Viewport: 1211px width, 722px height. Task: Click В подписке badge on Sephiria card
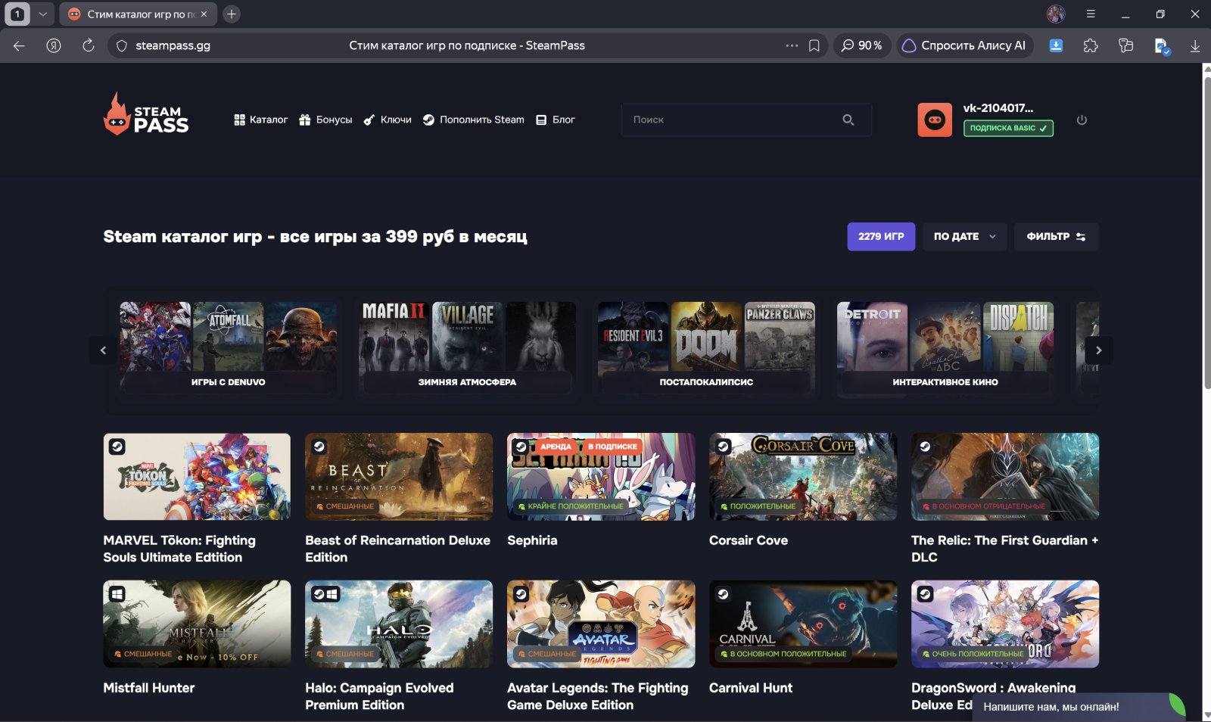[x=612, y=447]
